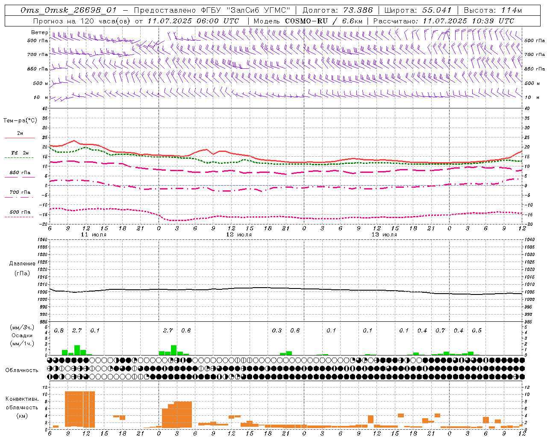Click the Td 2м legend entry
547x437 pixels.
click(x=20, y=153)
